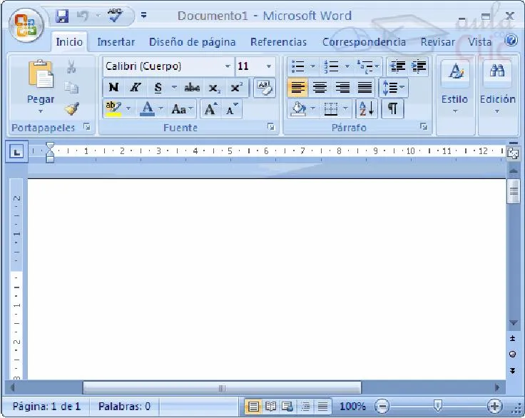Copy selection with copy icon

point(71,88)
